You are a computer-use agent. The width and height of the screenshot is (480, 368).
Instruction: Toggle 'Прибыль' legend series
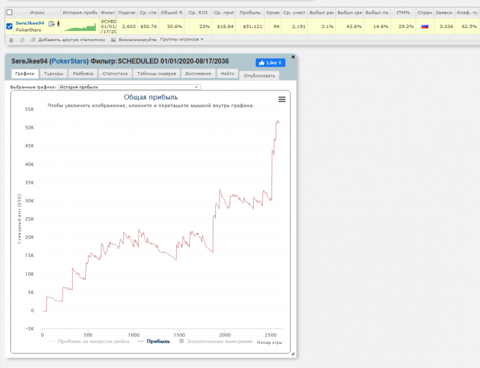tap(154, 341)
